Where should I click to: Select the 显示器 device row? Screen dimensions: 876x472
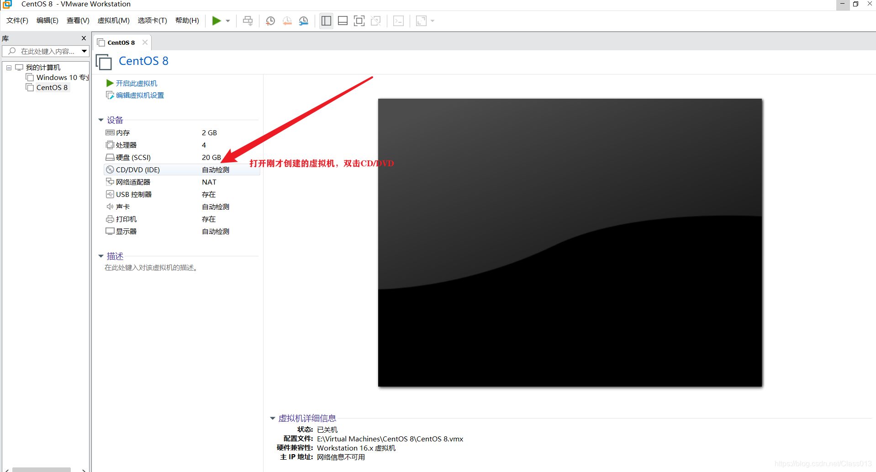182,231
